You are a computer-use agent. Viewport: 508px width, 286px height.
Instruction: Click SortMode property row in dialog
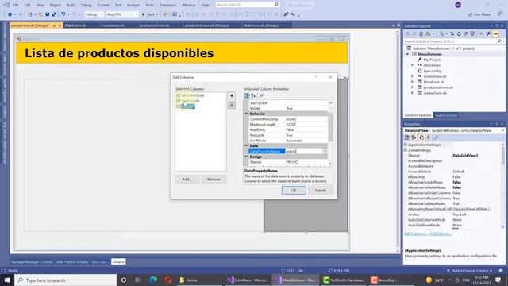tap(288, 141)
